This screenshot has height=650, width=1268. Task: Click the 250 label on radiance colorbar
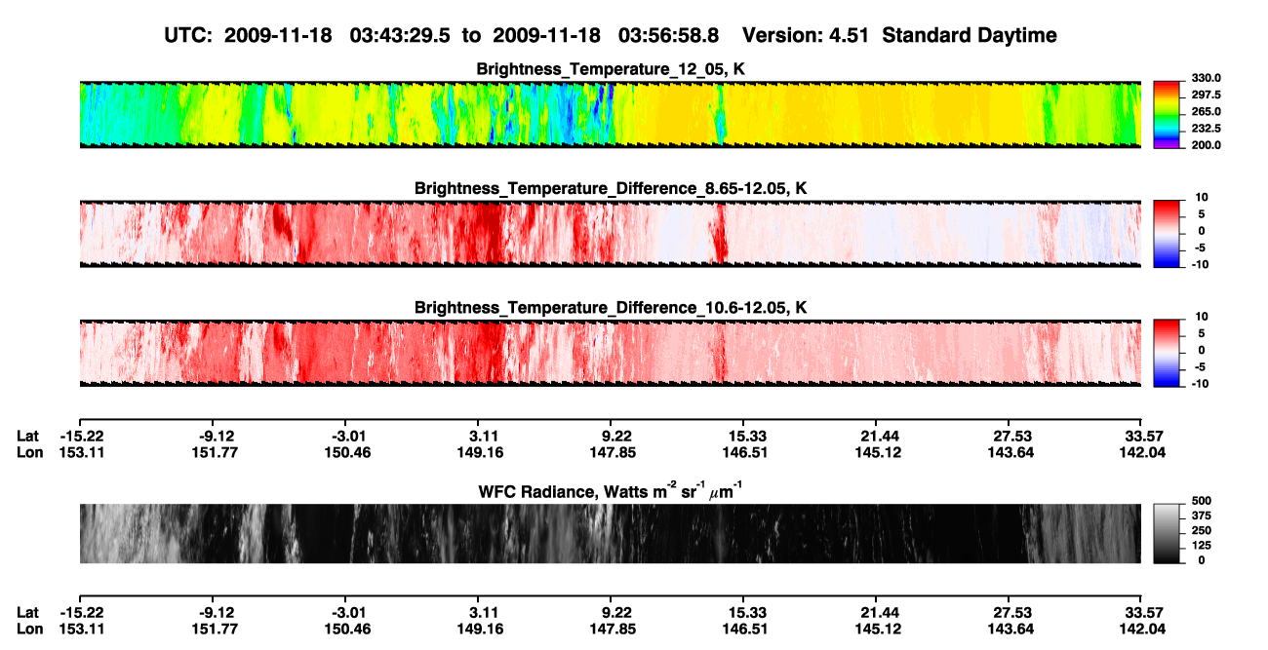click(1204, 529)
